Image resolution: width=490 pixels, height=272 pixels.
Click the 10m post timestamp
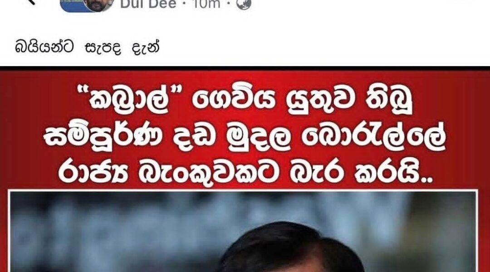[206, 5]
